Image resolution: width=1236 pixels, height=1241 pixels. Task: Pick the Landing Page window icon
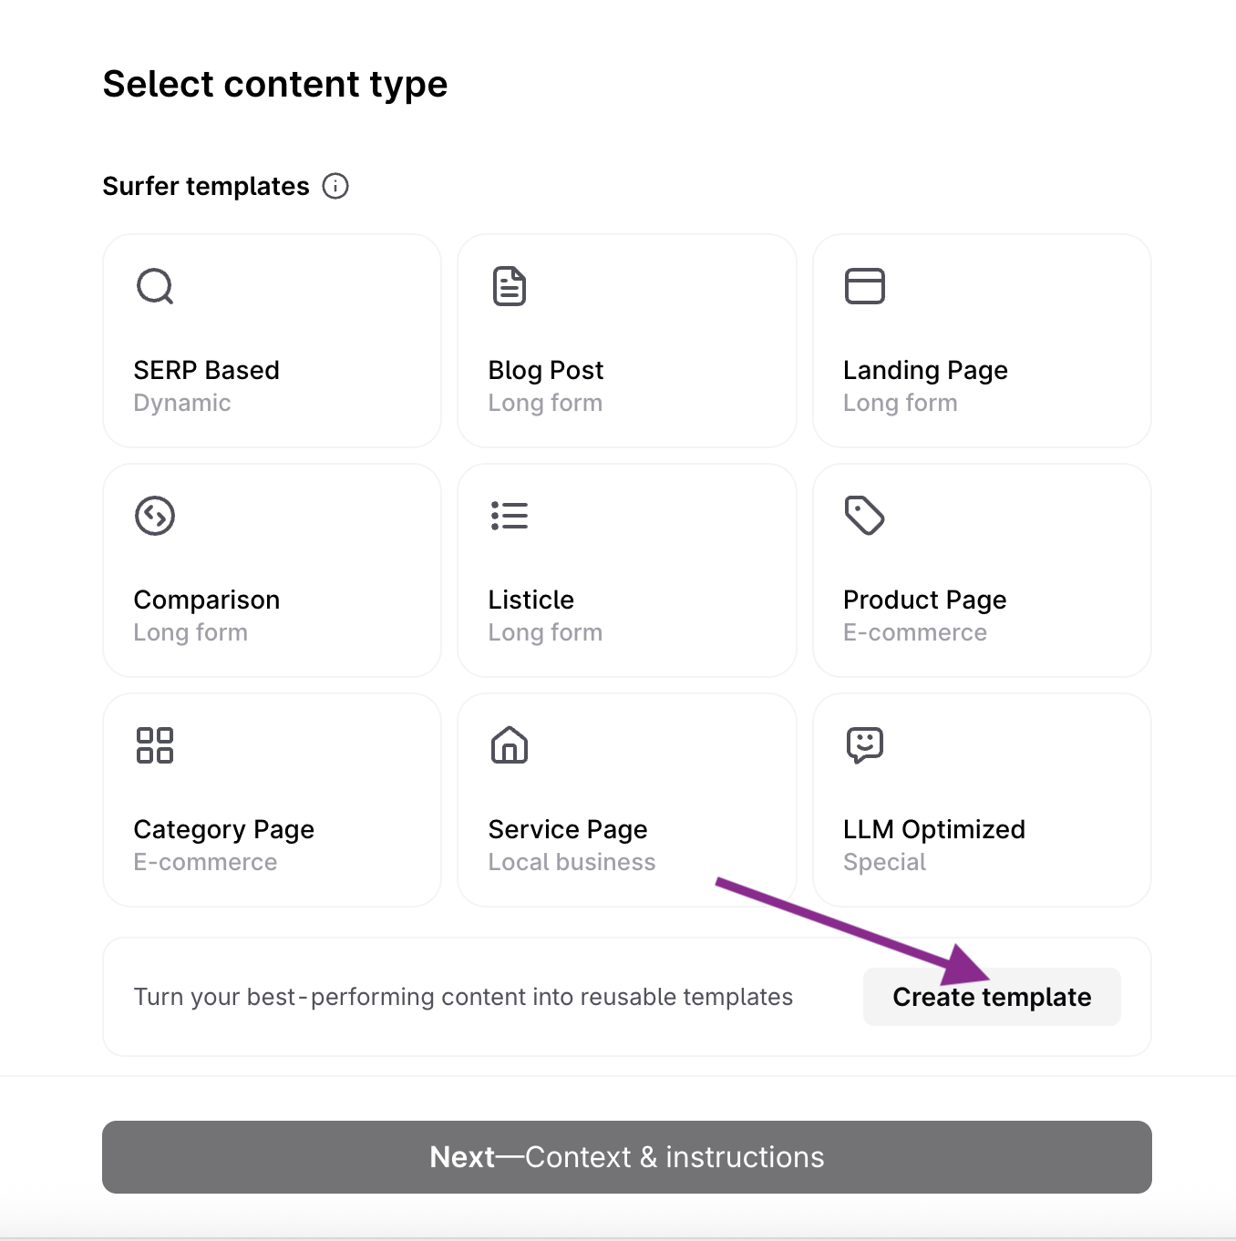point(865,286)
